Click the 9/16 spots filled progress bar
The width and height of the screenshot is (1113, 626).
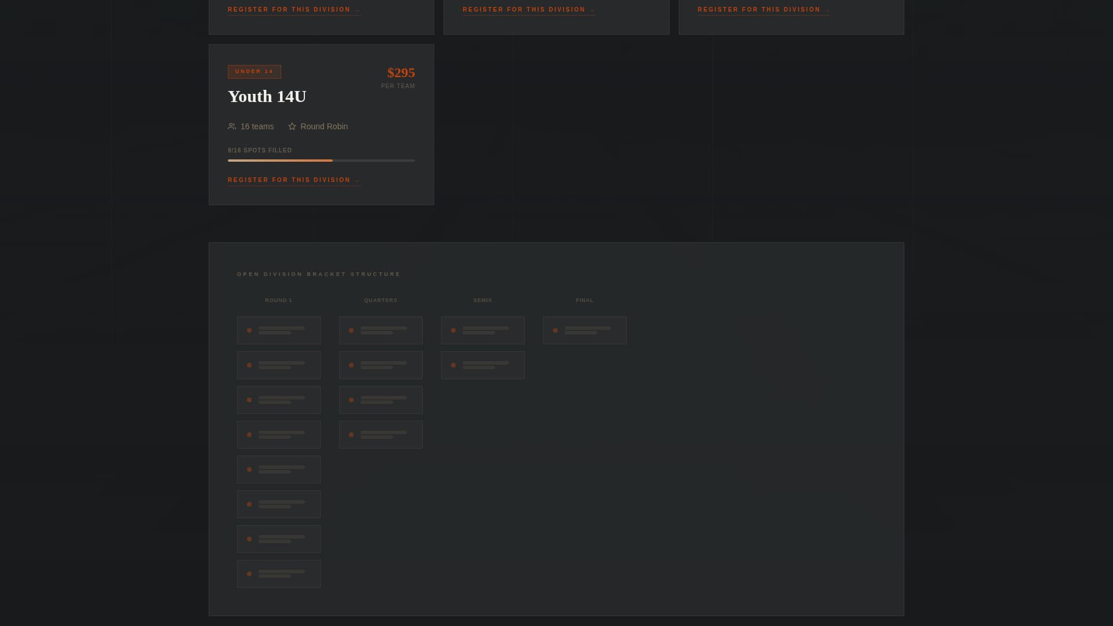[321, 161]
